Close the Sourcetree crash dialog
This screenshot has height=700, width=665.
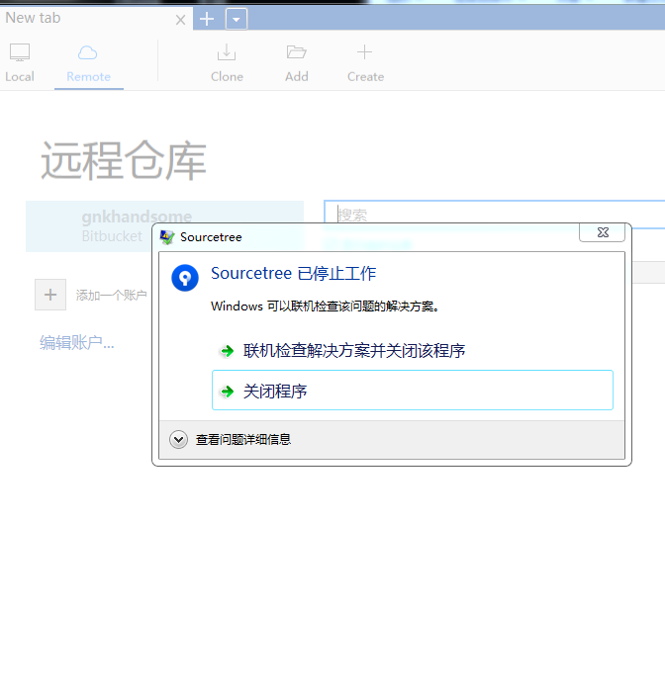tap(603, 232)
